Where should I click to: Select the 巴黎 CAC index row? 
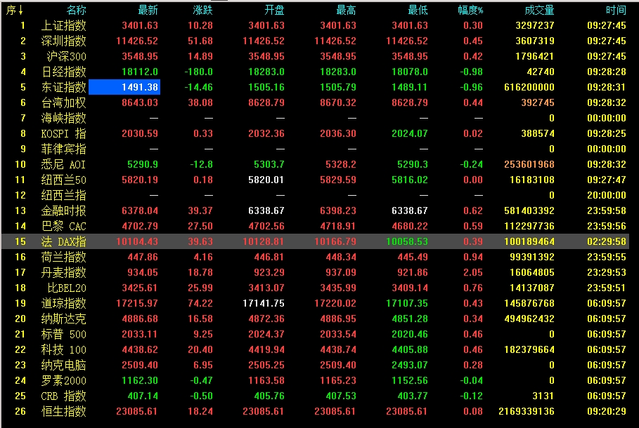(x=64, y=226)
